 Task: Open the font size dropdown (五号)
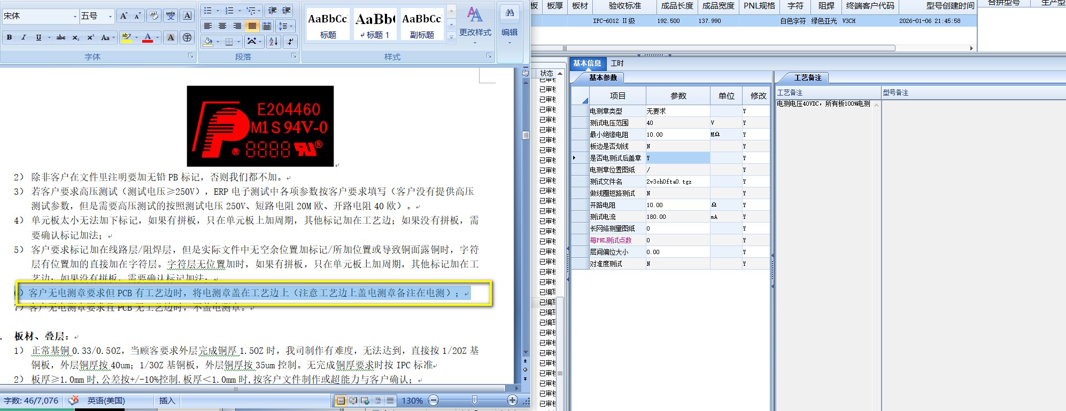click(110, 16)
